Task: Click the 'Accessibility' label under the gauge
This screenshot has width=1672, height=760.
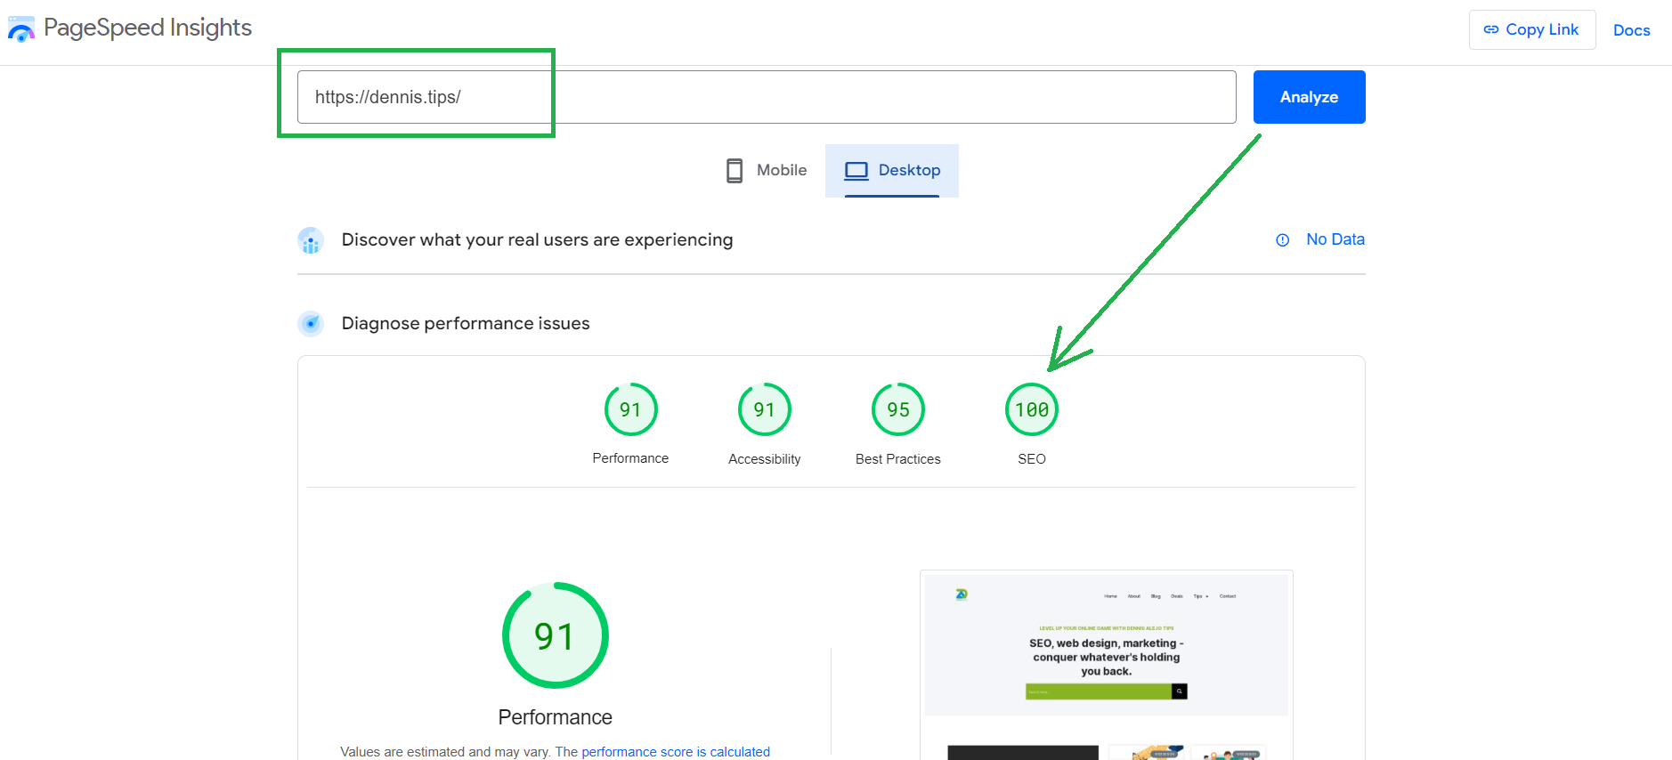Action: (765, 459)
